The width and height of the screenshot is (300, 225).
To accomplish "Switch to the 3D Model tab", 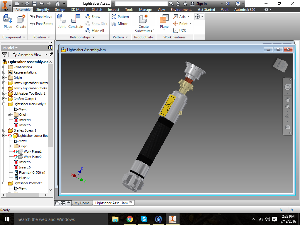I will click(79, 10).
